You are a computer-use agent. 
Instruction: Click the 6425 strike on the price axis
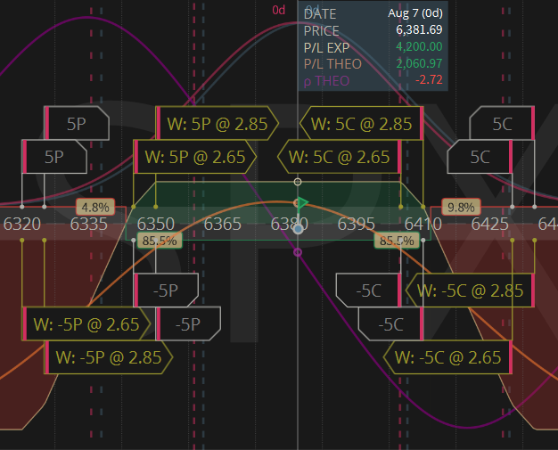click(x=490, y=225)
